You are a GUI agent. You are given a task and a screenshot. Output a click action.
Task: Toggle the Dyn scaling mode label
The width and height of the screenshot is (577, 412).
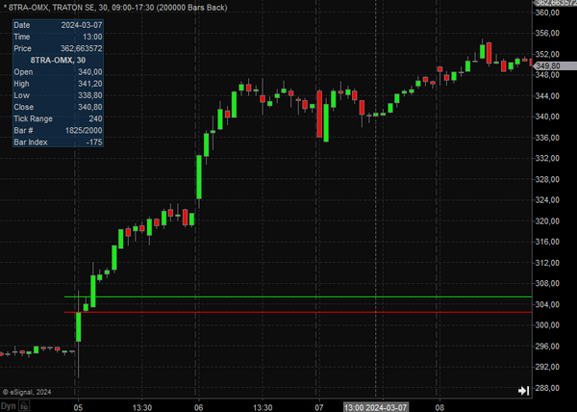pyautogui.click(x=8, y=406)
